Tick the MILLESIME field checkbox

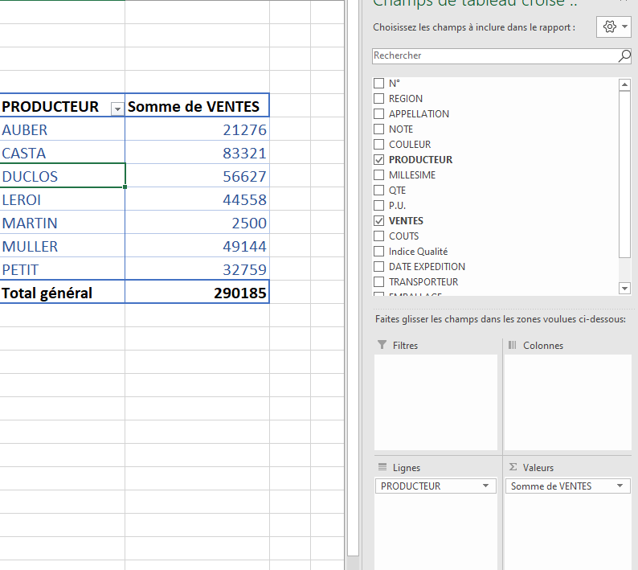tap(379, 175)
